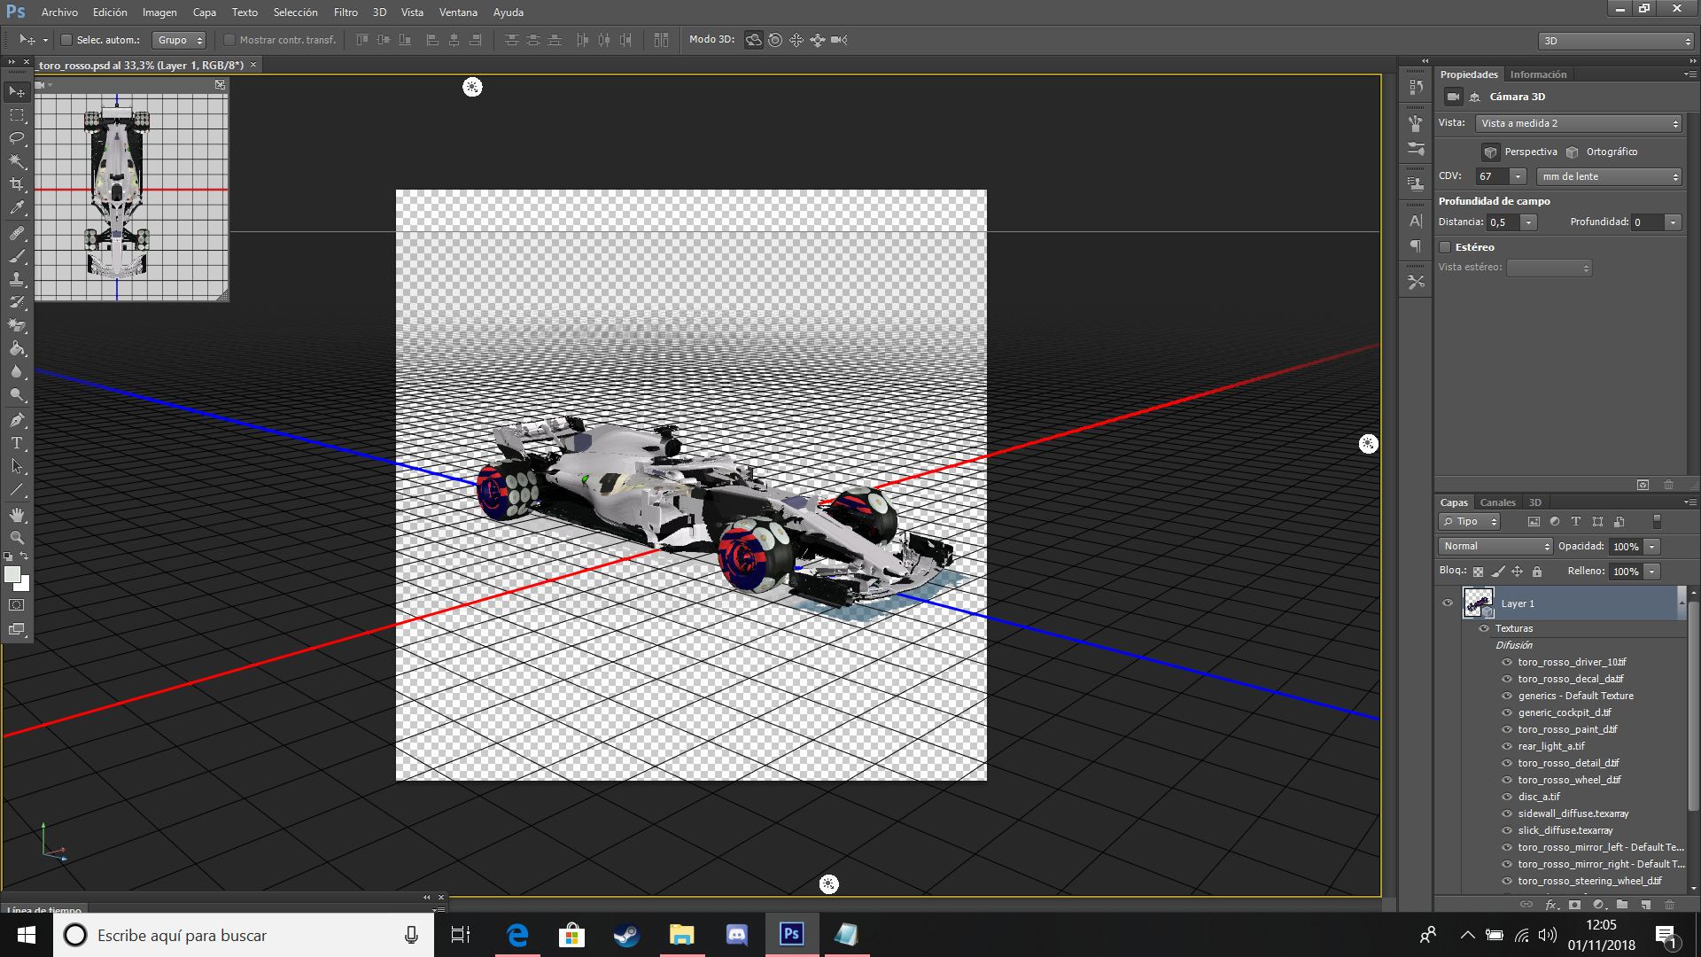Open the Vista a medida 2 dropdown
This screenshot has height=957, width=1701.
[1579, 123]
